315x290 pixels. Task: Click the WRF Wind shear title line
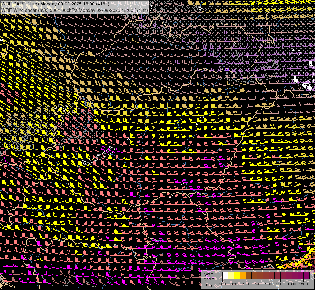(x=75, y=10)
